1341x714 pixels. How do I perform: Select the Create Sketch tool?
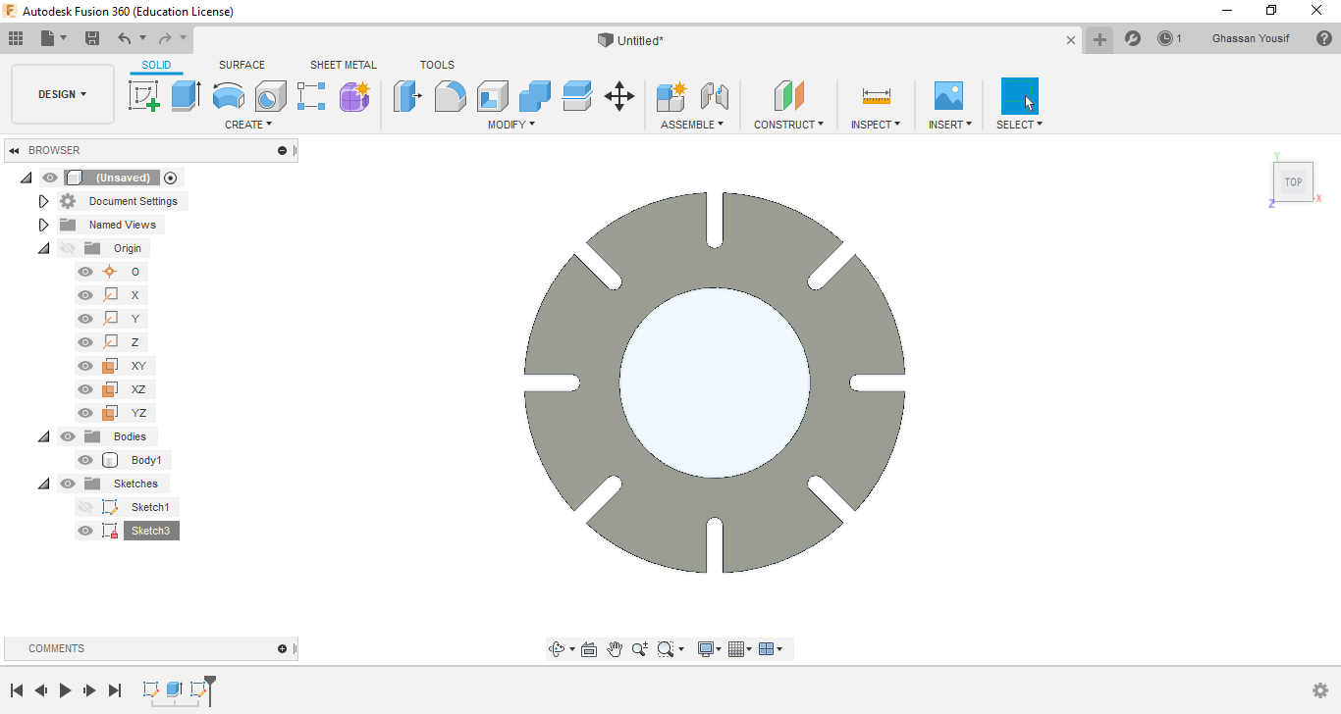144,96
